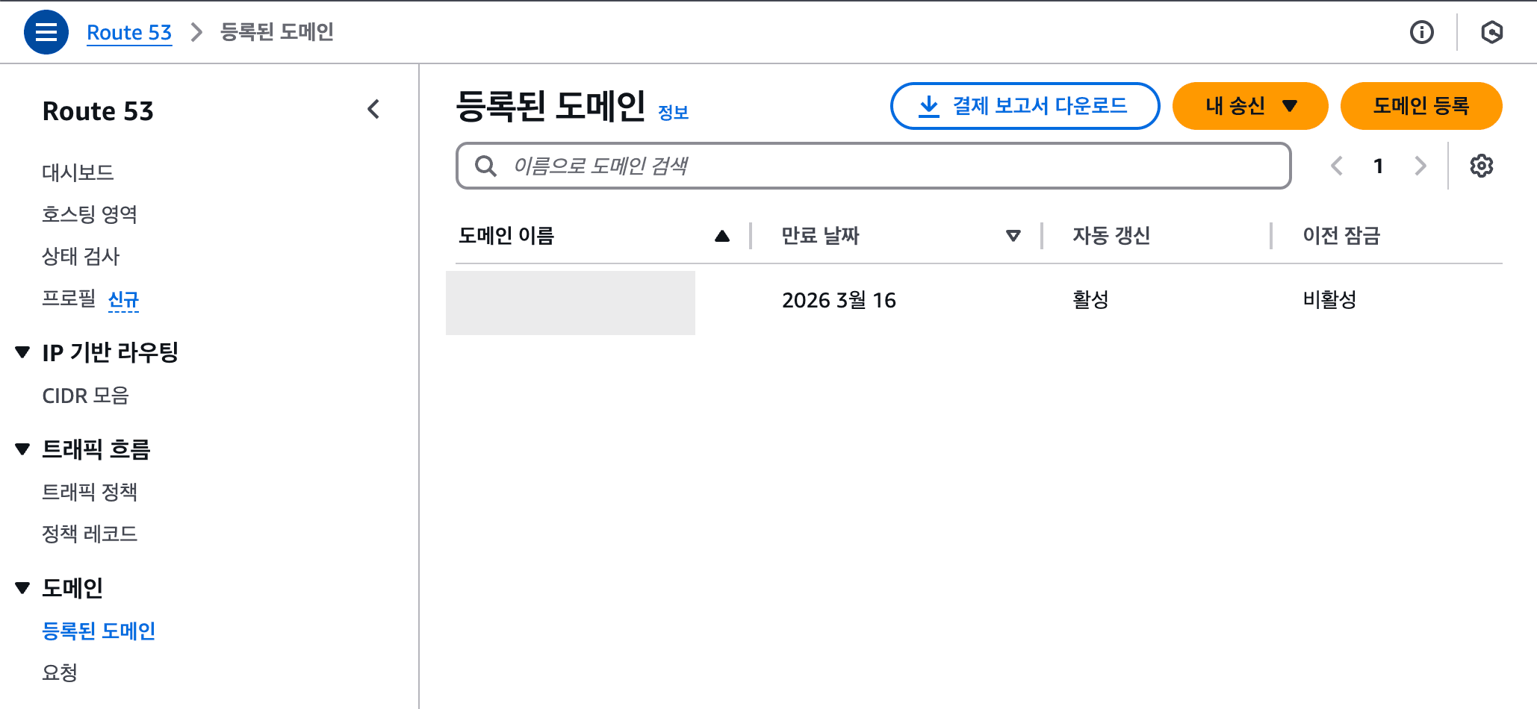1537x709 pixels.
Task: Collapse the 트래픽 흐름 section
Action: [22, 449]
